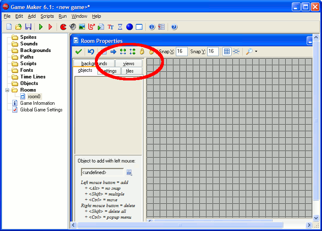322x231 pixels.
Task: Add a font with TT icon
Action: [x=111, y=27]
